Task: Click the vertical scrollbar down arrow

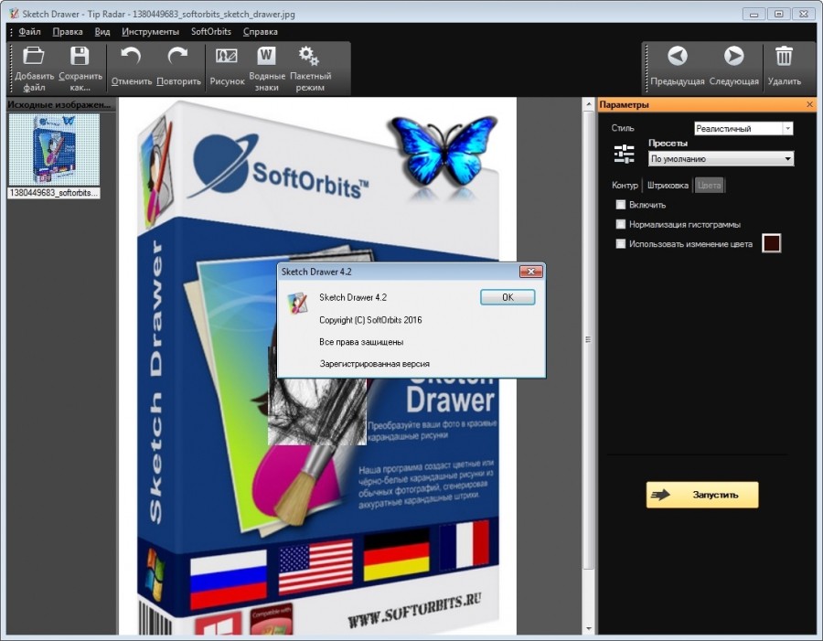Action: 588,628
